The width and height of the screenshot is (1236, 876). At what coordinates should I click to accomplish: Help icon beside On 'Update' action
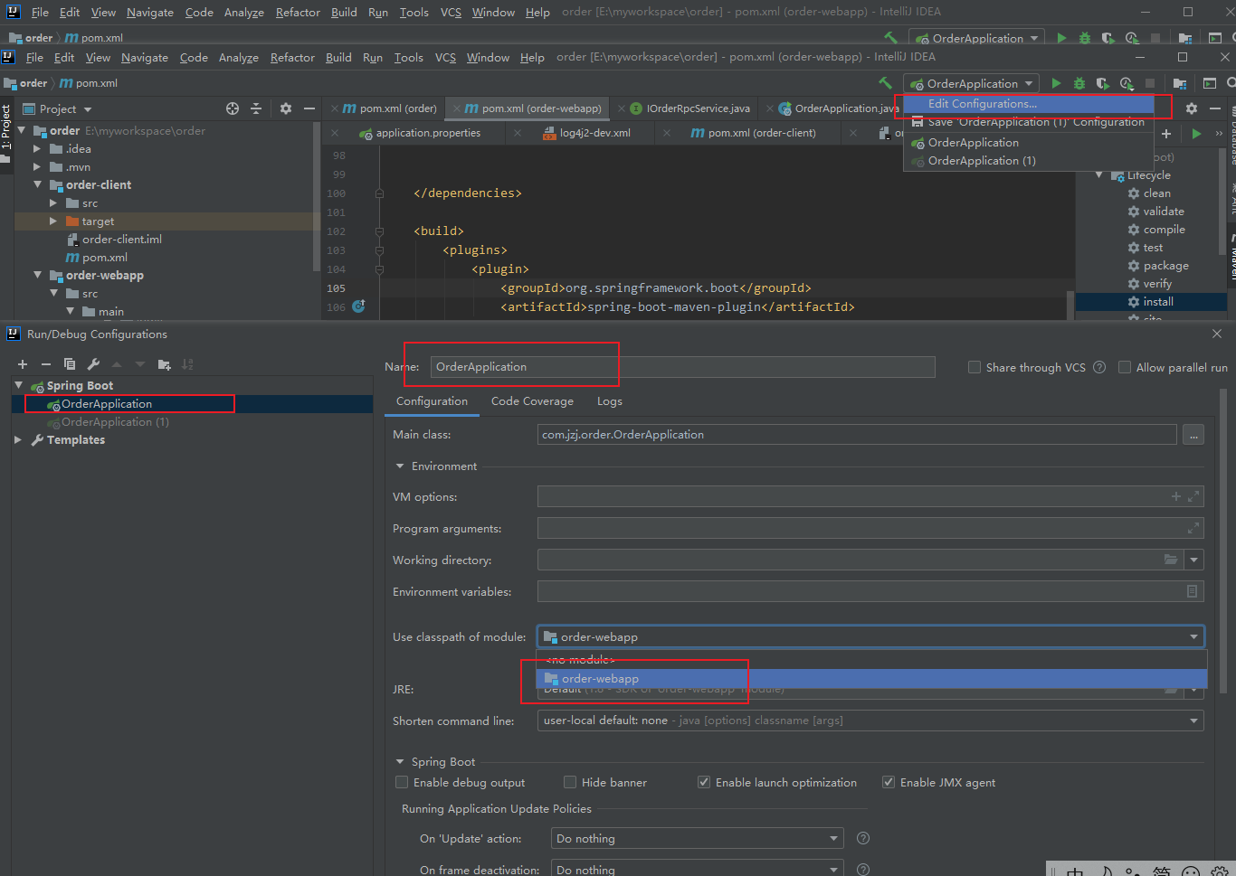pos(863,838)
